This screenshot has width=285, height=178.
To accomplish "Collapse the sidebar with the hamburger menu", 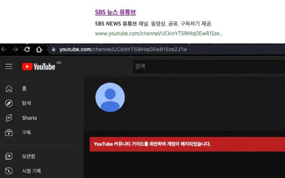I will point(9,67).
